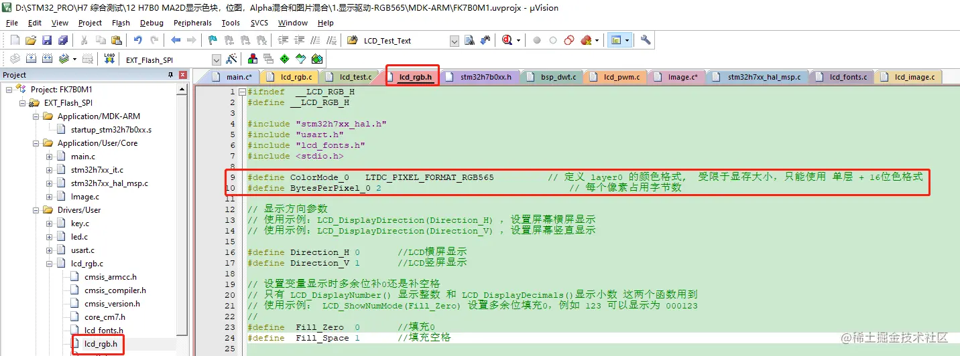
Task: Undo the last edit
Action: click(137, 40)
